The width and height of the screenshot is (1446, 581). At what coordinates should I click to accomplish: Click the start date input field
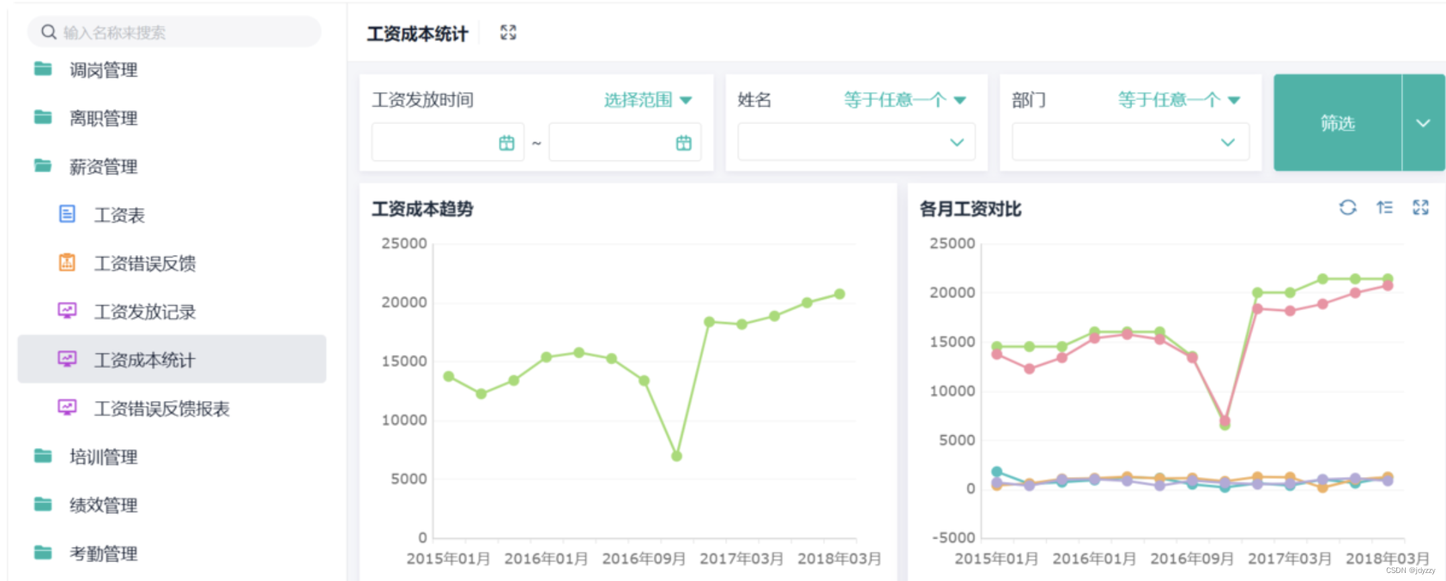click(x=448, y=142)
